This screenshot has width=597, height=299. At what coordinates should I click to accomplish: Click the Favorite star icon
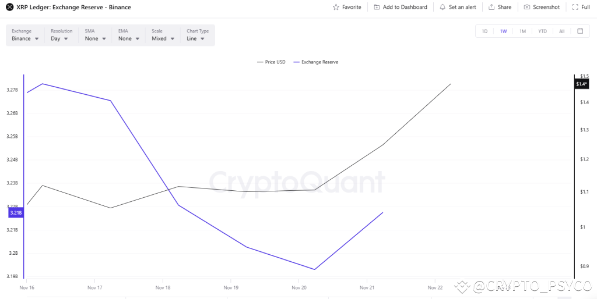[336, 7]
